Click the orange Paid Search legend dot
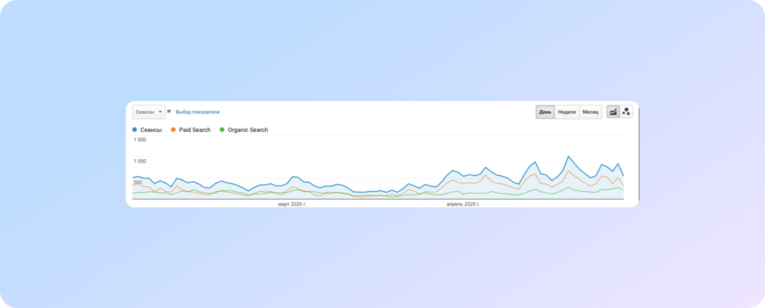Image resolution: width=765 pixels, height=308 pixels. [x=173, y=130]
